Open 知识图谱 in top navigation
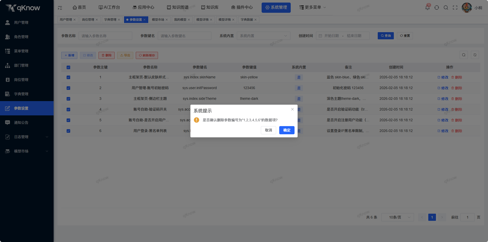 point(178,7)
